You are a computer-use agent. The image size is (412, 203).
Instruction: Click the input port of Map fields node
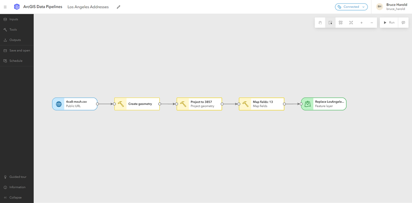[x=239, y=104]
